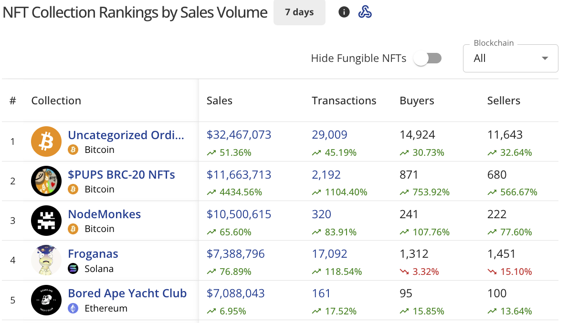Screen dimensions: 568x323
Task: Click the 14,924 buyers count
Action: point(417,135)
